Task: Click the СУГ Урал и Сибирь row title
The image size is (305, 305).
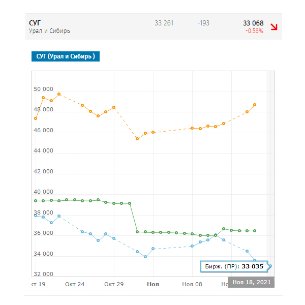Action: point(49,26)
